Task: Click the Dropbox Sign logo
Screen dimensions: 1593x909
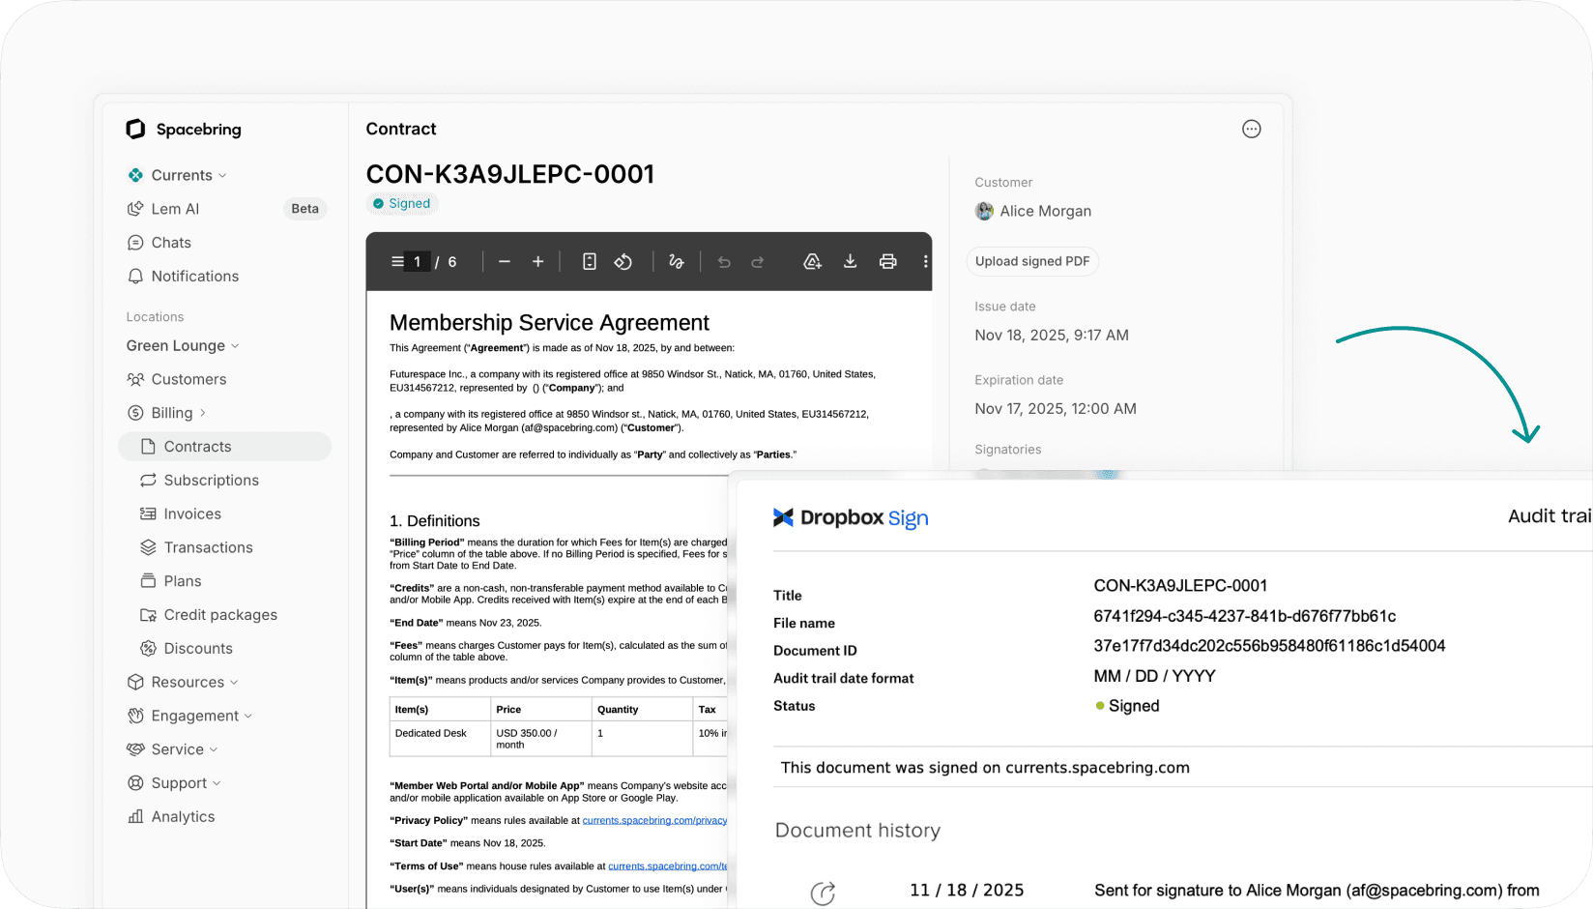Action: click(851, 518)
